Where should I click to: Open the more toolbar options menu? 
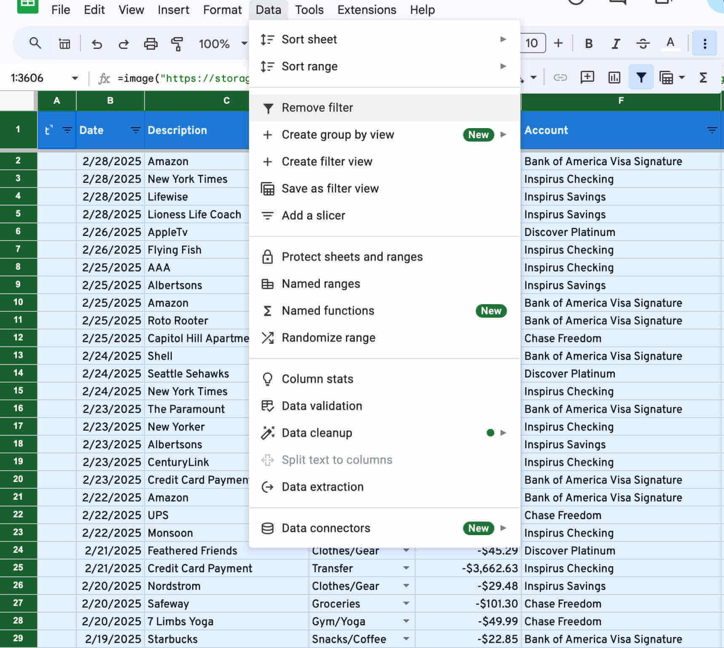(705, 43)
